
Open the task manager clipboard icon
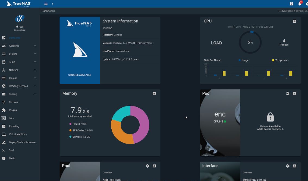[291, 4]
